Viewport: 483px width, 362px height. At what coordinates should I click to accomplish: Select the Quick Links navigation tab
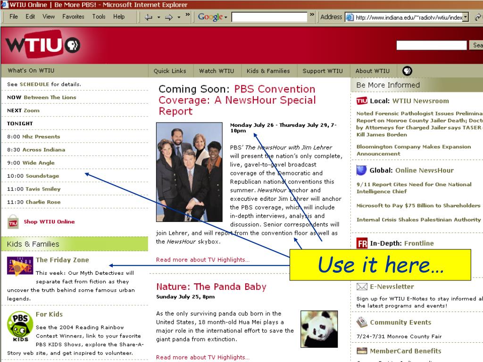170,71
